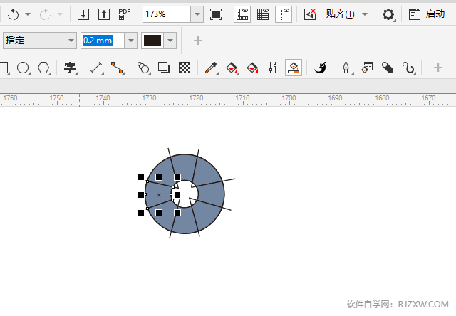Click the Export icon
The image size is (456, 316).
click(x=104, y=14)
